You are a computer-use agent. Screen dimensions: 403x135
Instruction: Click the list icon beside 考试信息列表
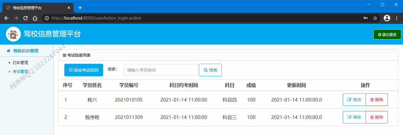pos(64,55)
